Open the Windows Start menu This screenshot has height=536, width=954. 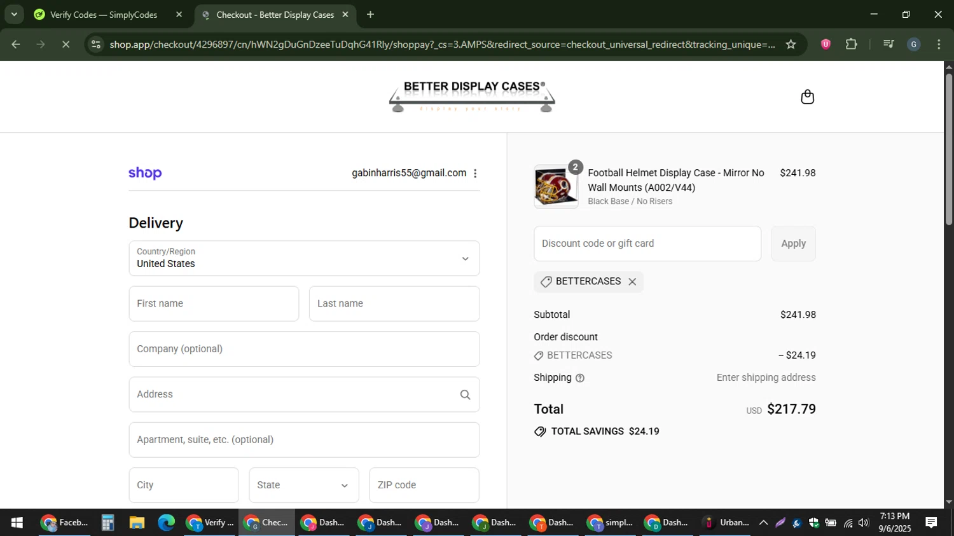[17, 523]
